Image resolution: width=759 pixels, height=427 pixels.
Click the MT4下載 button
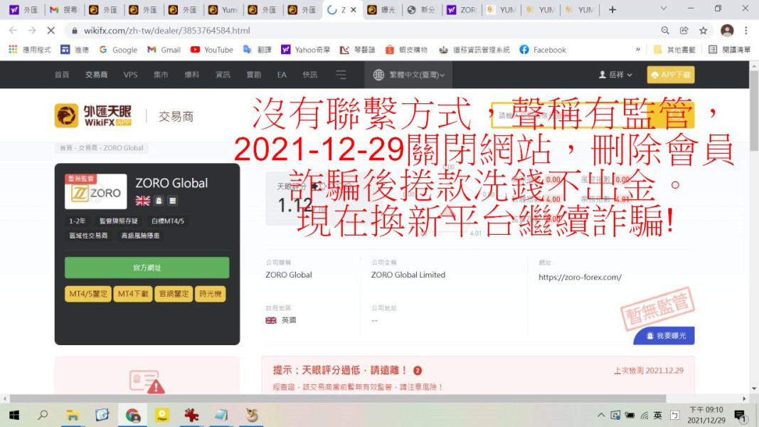click(x=133, y=294)
